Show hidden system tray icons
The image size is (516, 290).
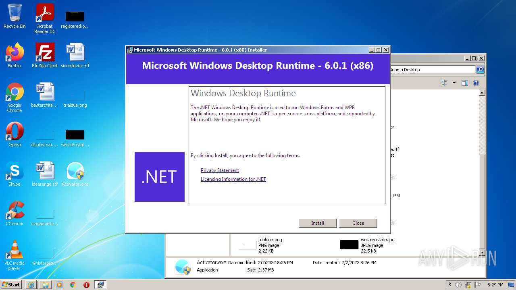pyautogui.click(x=449, y=284)
